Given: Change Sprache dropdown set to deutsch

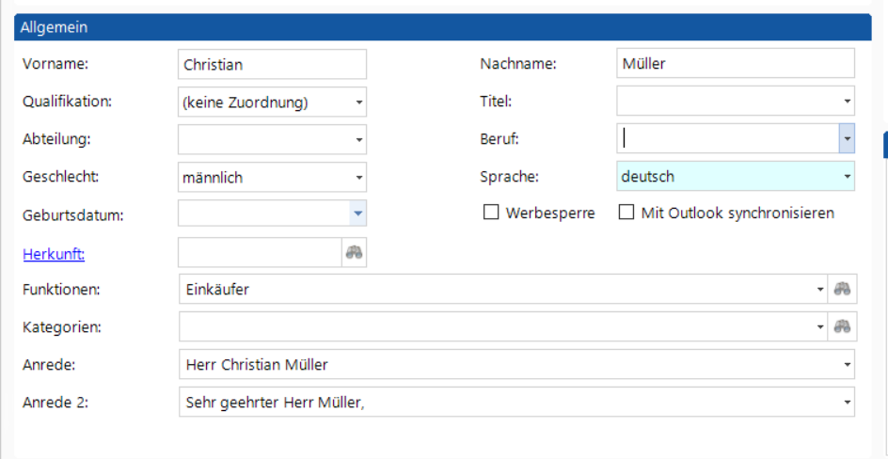Looking at the screenshot, I should coord(736,177).
